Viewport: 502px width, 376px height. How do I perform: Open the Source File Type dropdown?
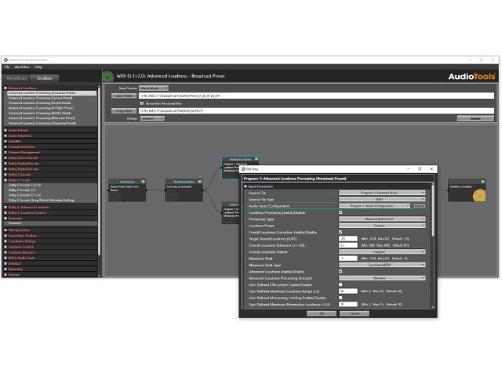[x=382, y=199]
